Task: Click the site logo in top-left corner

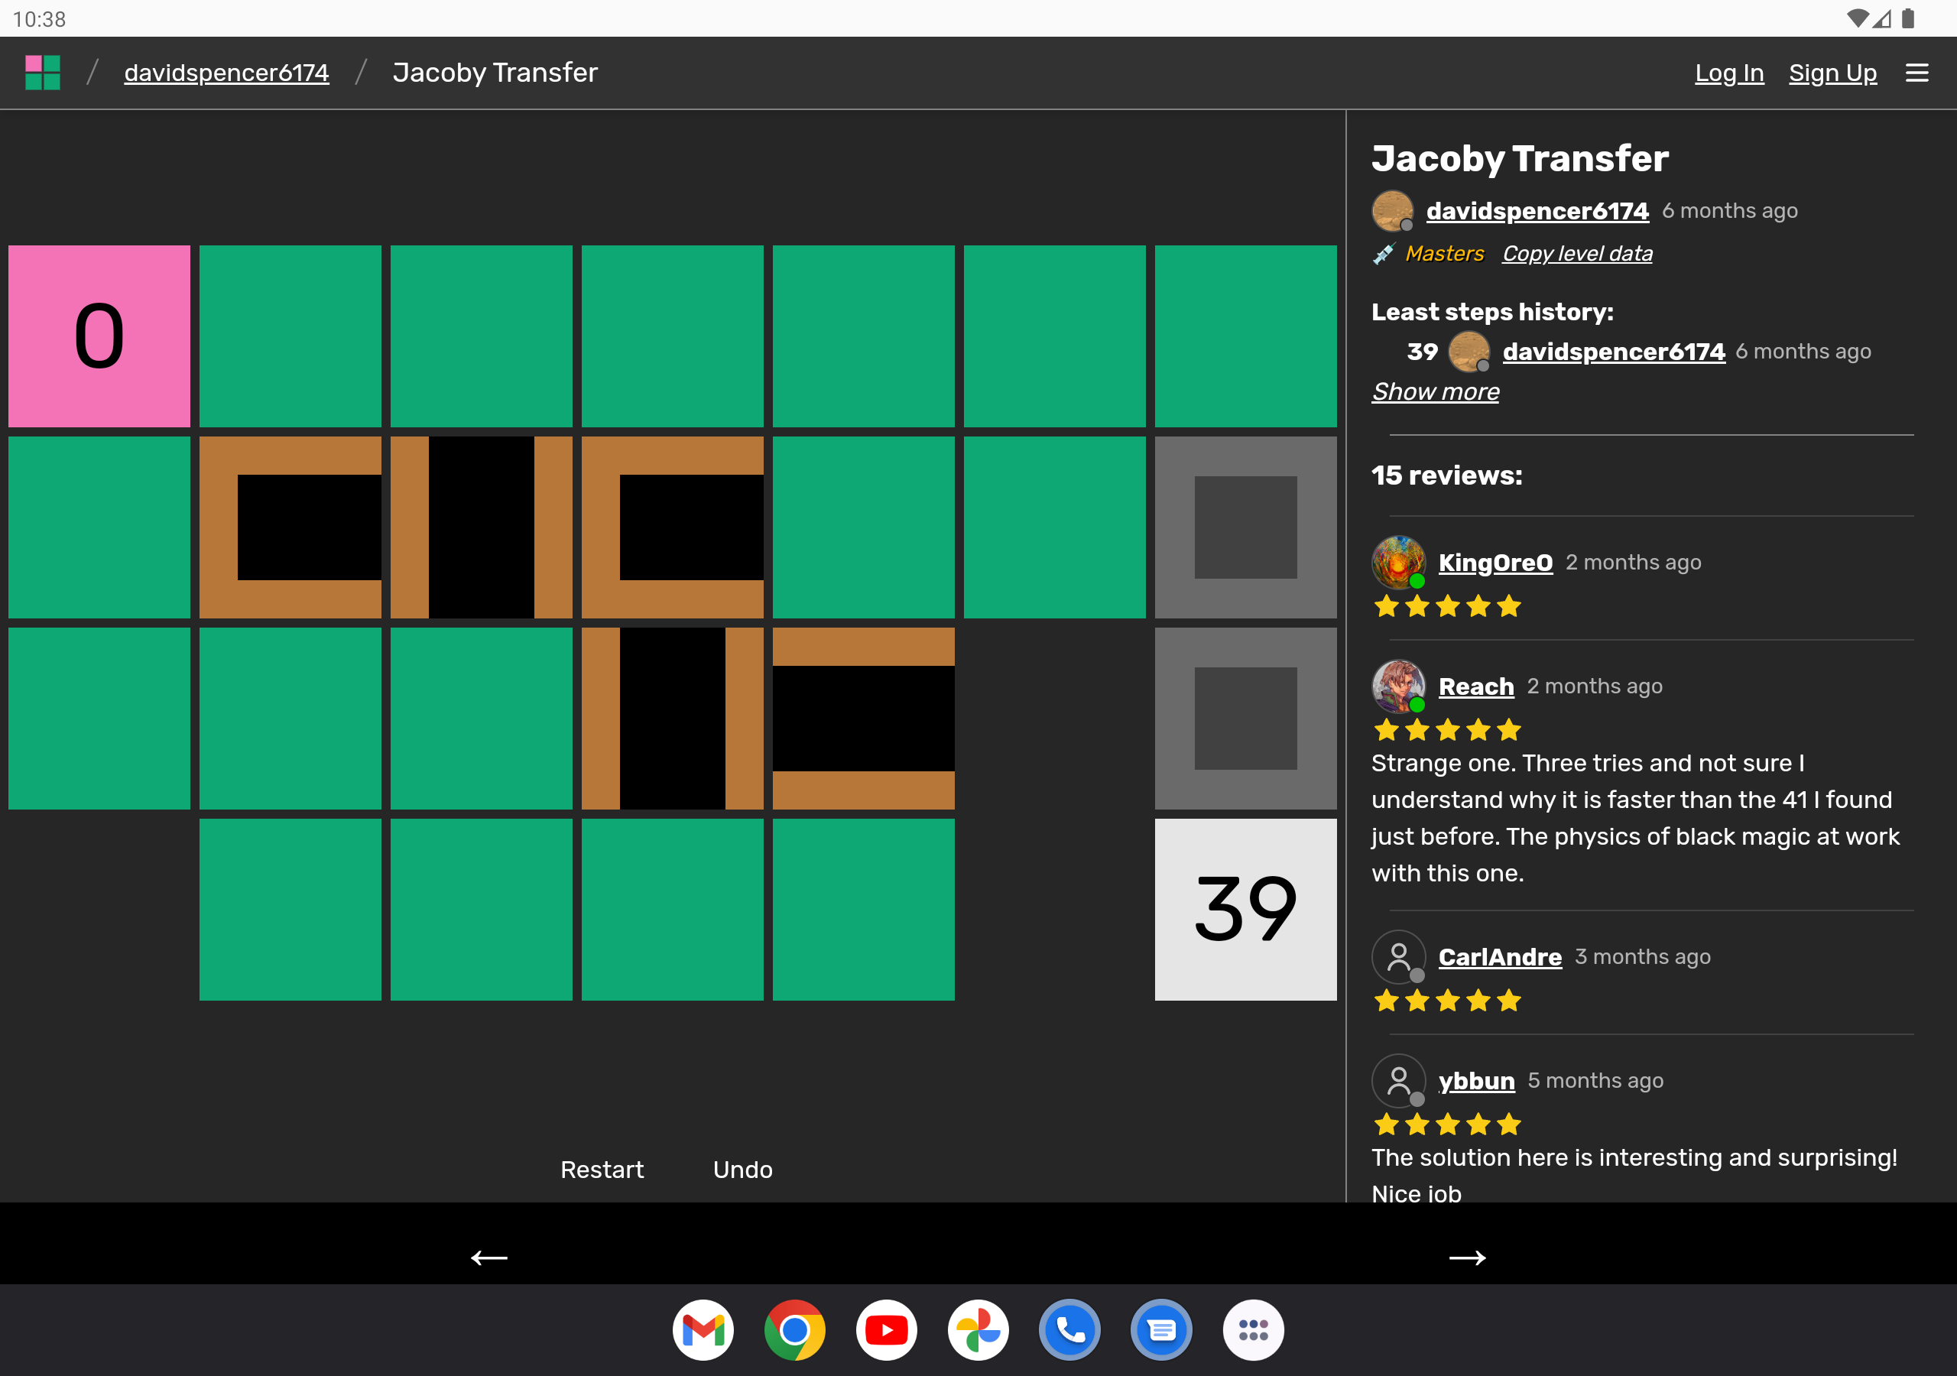Action: point(43,72)
